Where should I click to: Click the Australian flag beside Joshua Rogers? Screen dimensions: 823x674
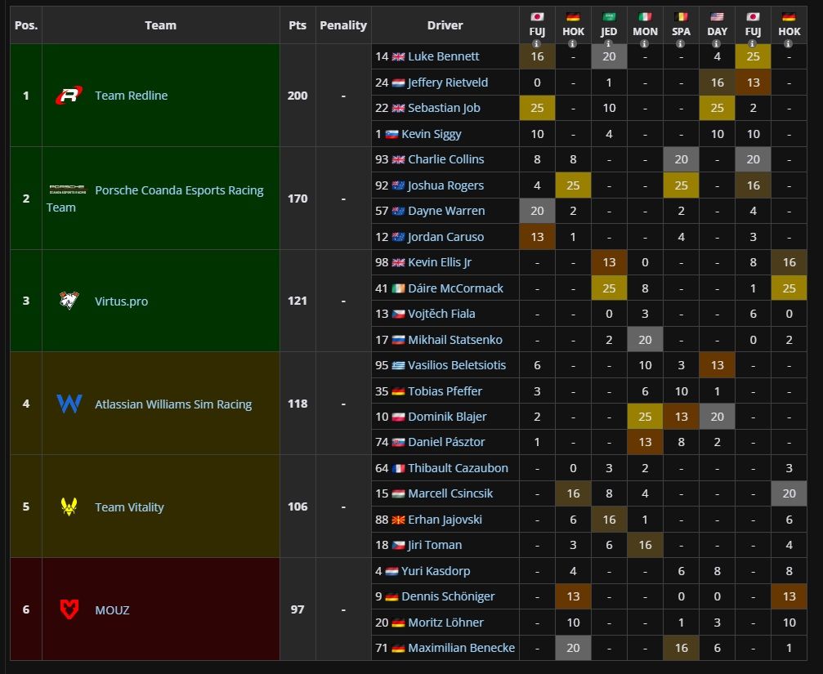pyautogui.click(x=398, y=185)
